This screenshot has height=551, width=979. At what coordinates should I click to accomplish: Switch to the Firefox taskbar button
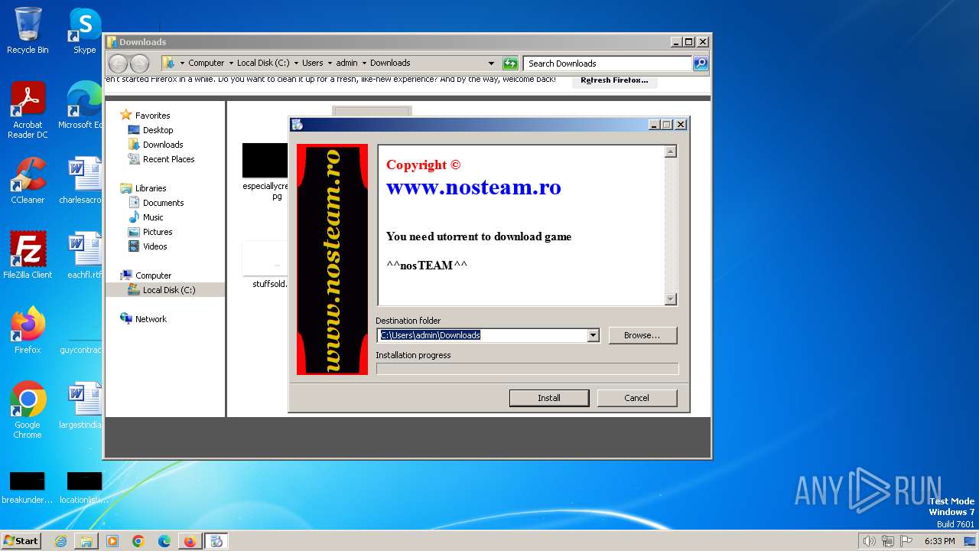coord(190,541)
